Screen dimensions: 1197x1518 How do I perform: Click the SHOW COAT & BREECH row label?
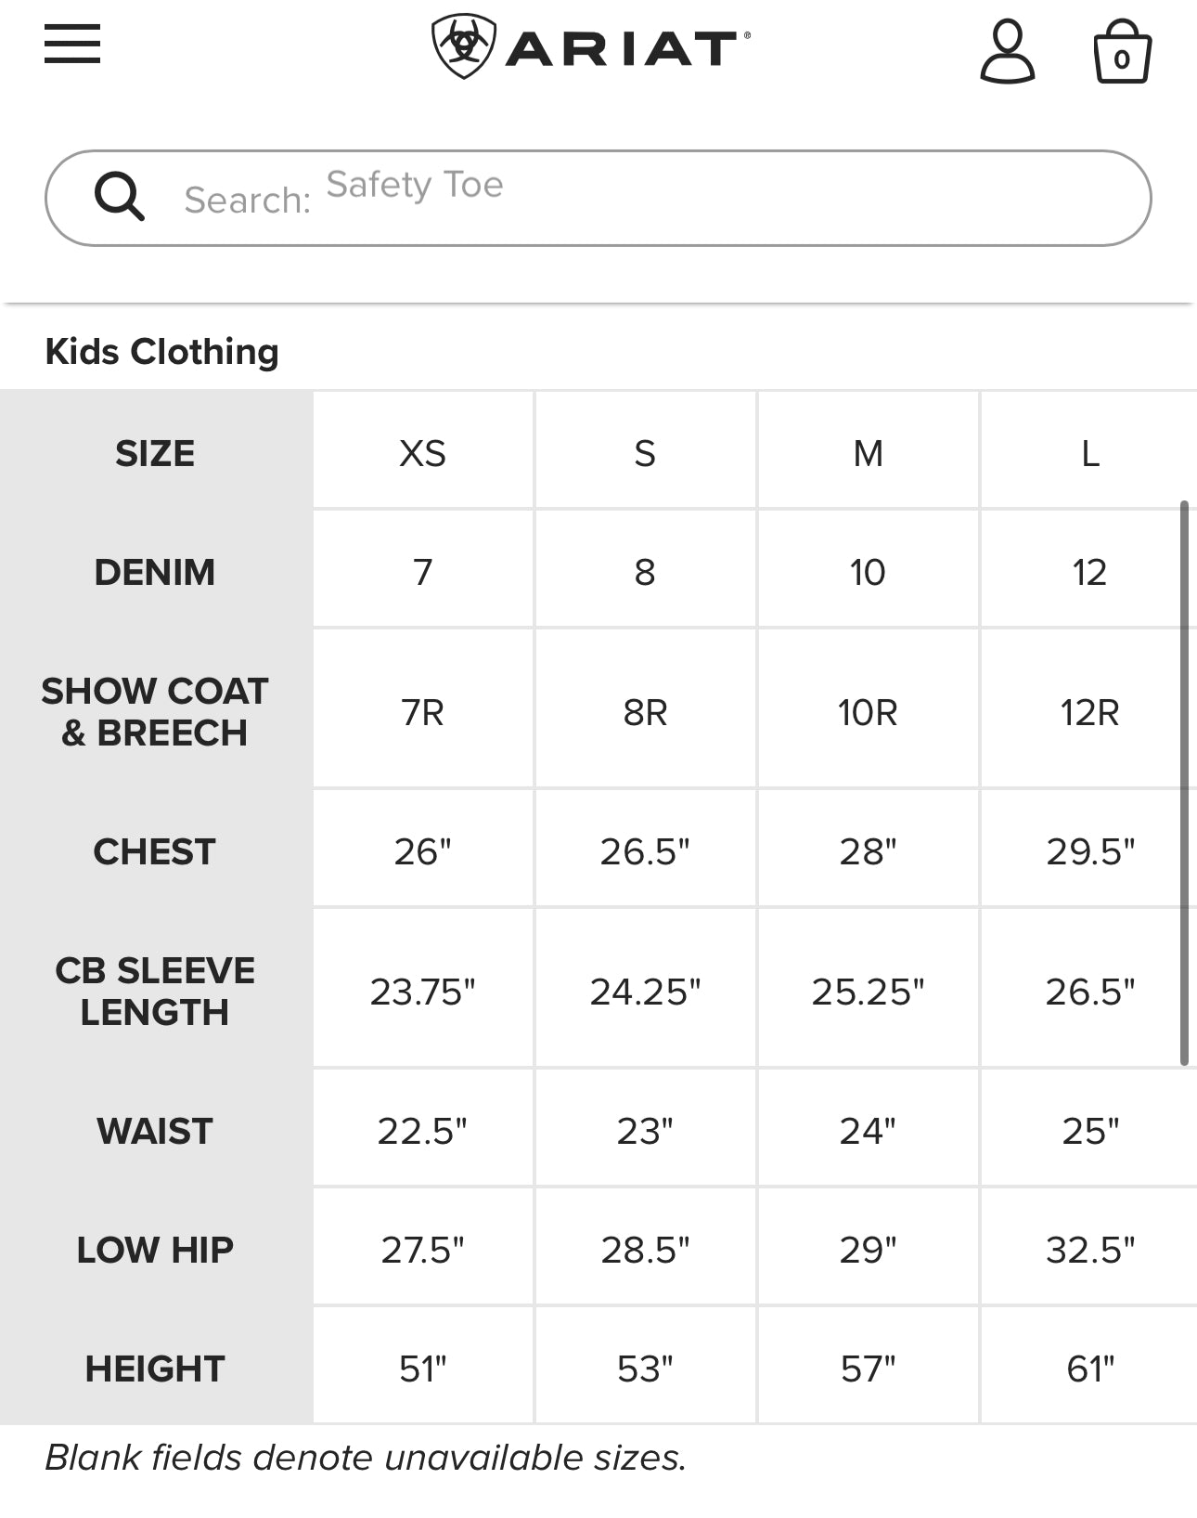(155, 712)
